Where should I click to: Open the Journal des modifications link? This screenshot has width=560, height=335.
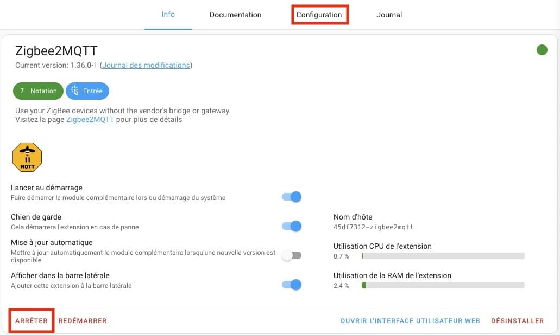coord(146,65)
